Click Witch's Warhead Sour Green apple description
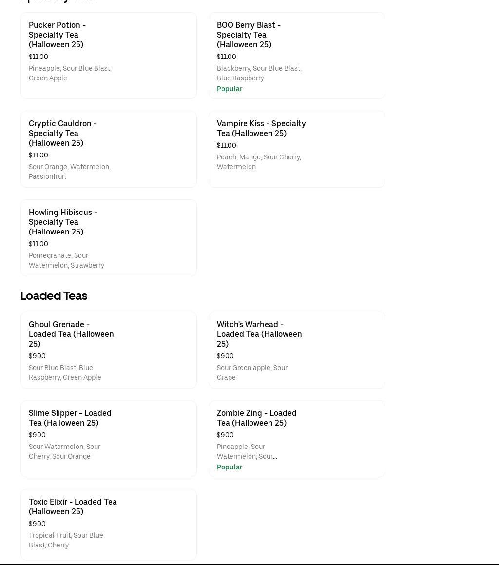The width and height of the screenshot is (499, 565). (x=252, y=372)
